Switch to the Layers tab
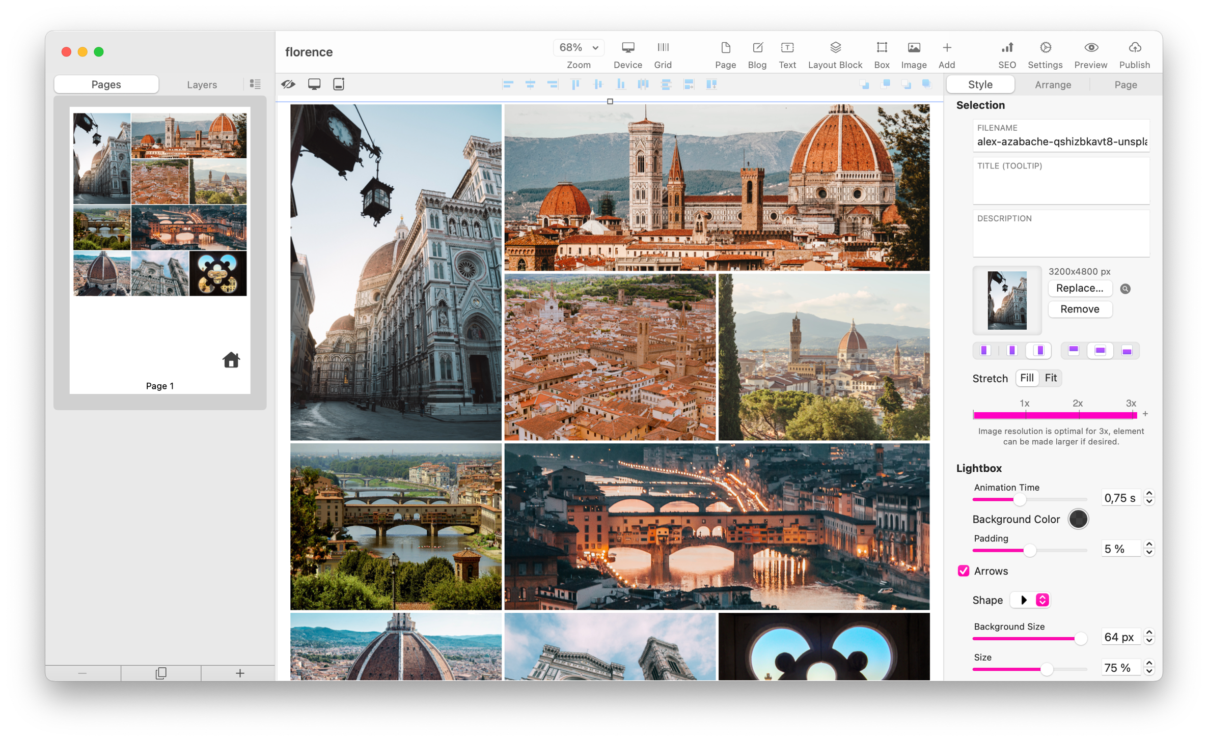Viewport: 1208px width, 741px height. tap(202, 84)
